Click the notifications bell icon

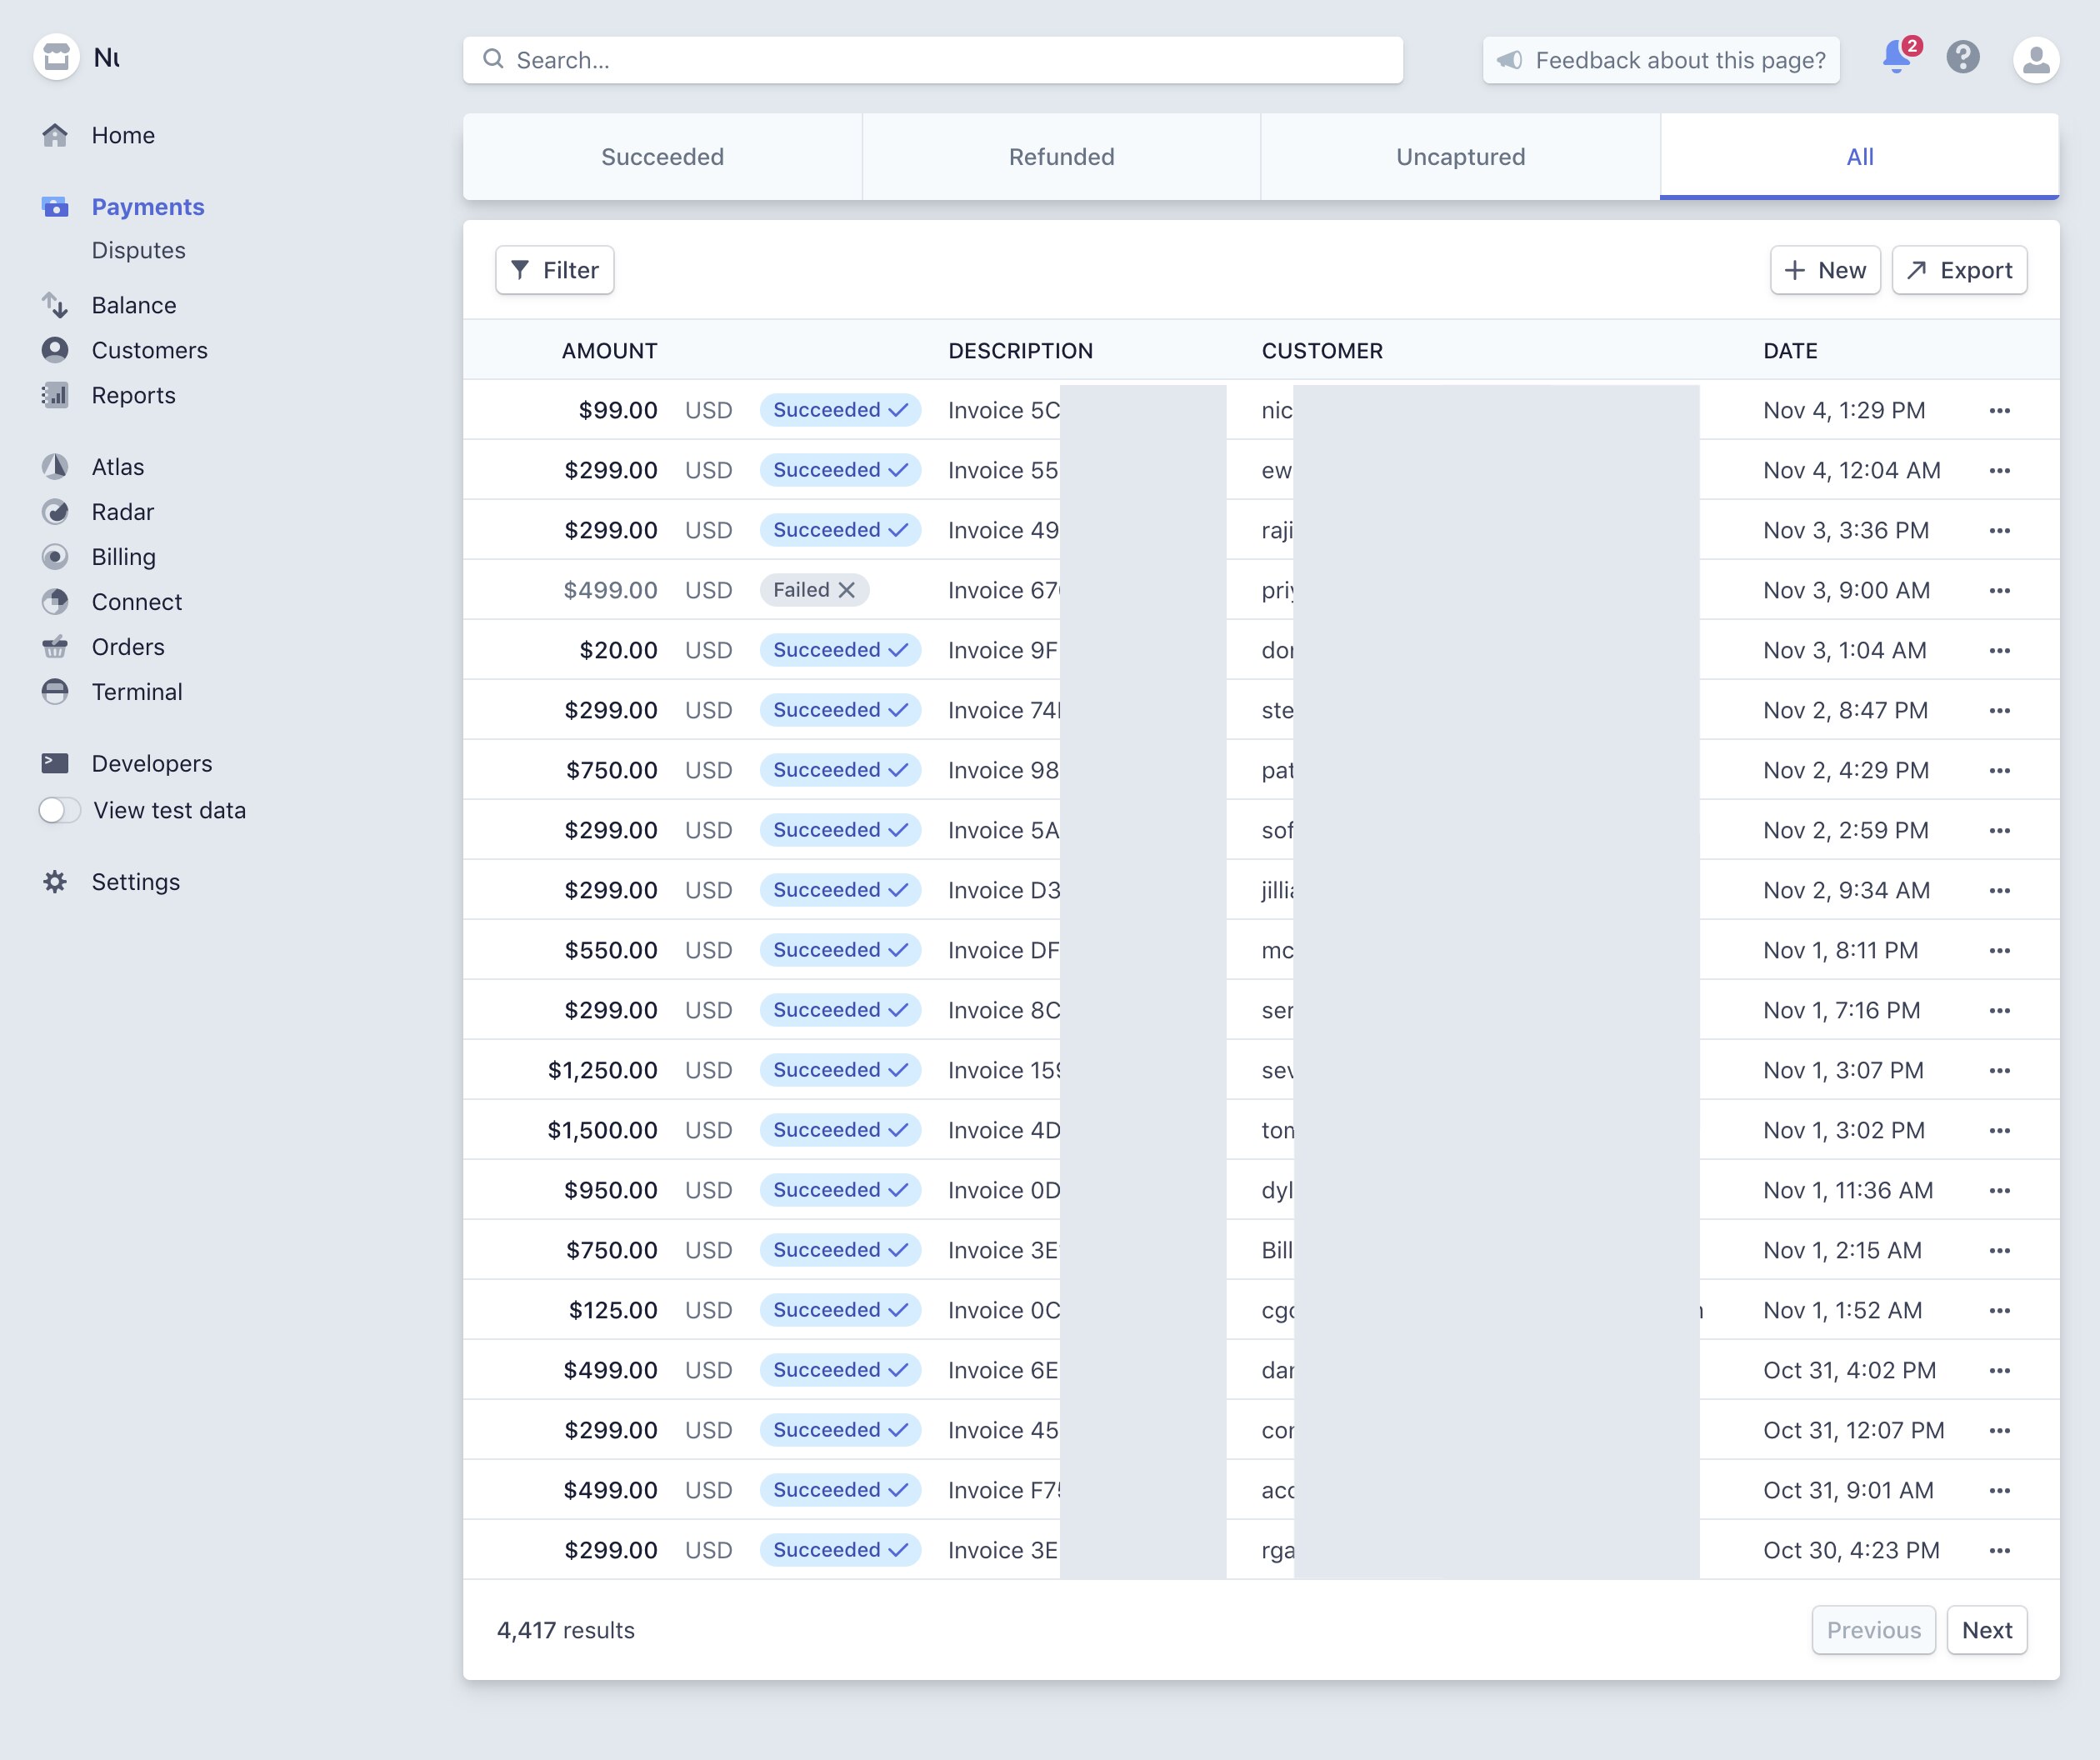(x=1895, y=58)
